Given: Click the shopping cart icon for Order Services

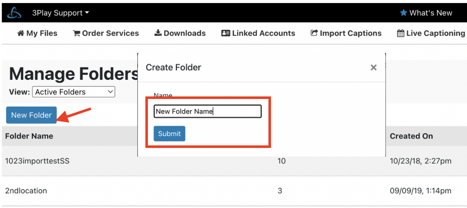Looking at the screenshot, I should [x=76, y=33].
